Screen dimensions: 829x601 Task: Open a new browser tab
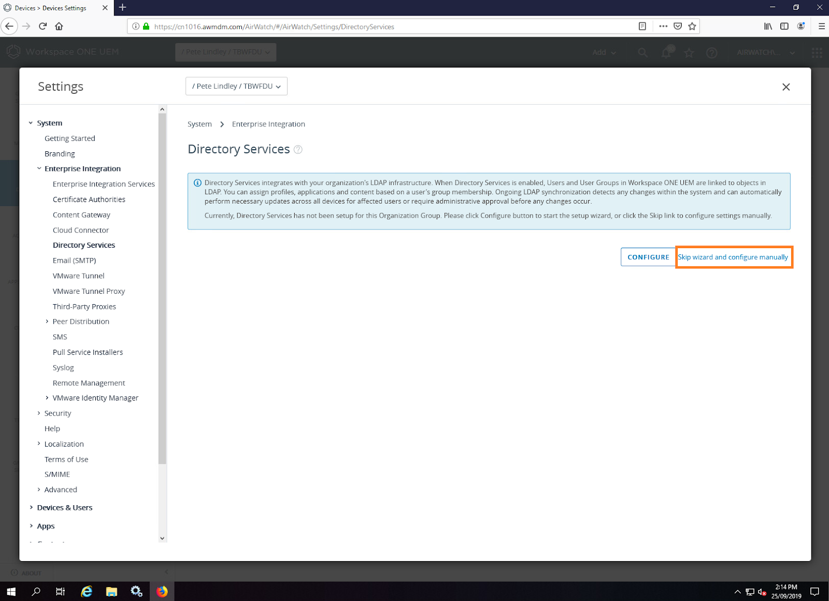pyautogui.click(x=123, y=8)
